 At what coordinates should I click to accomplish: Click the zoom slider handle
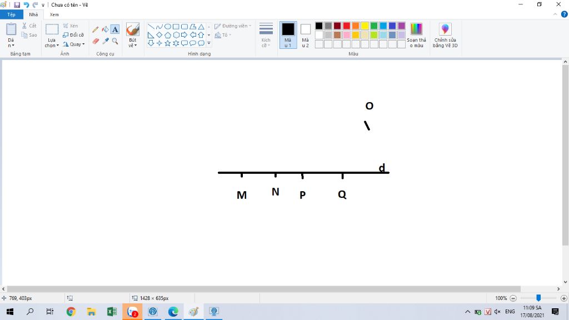tap(538, 298)
